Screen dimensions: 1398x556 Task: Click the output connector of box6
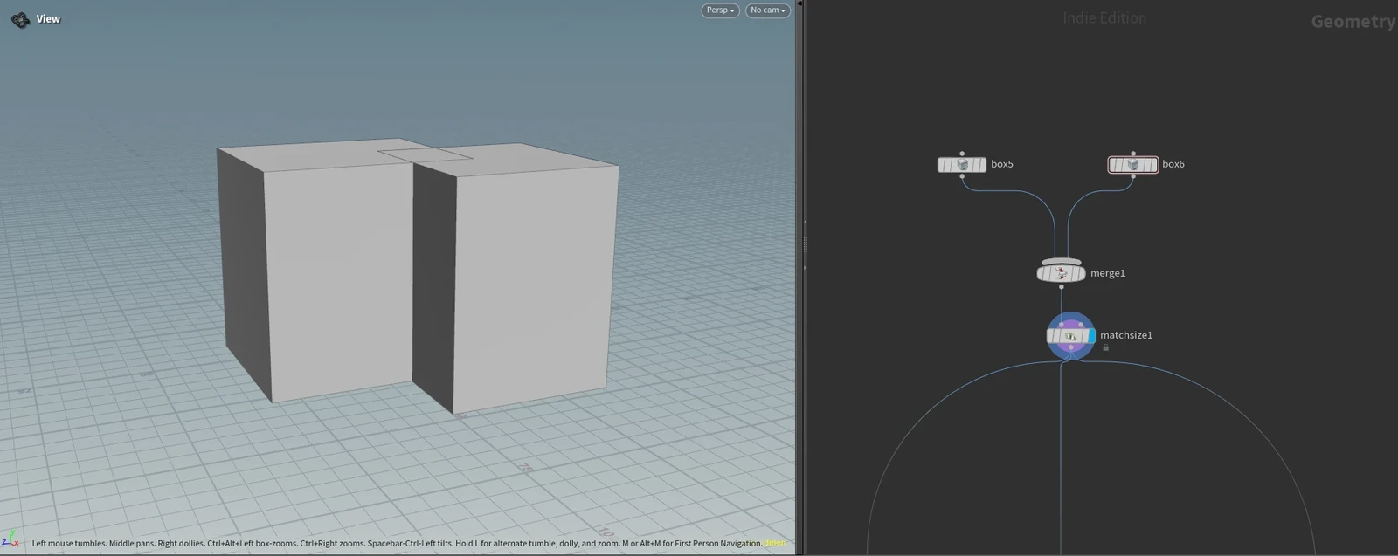(1133, 176)
